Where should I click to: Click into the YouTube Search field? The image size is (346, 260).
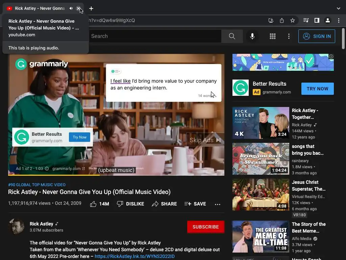[x=154, y=36]
